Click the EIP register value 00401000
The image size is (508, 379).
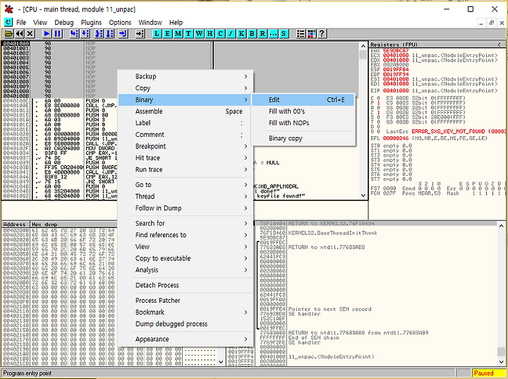click(x=396, y=91)
